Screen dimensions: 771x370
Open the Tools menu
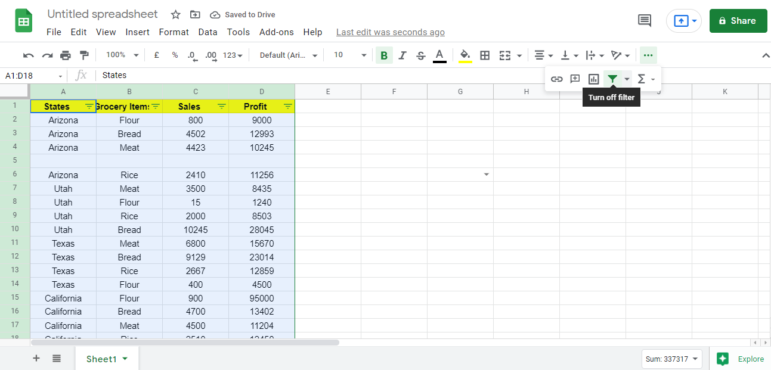[x=239, y=32]
